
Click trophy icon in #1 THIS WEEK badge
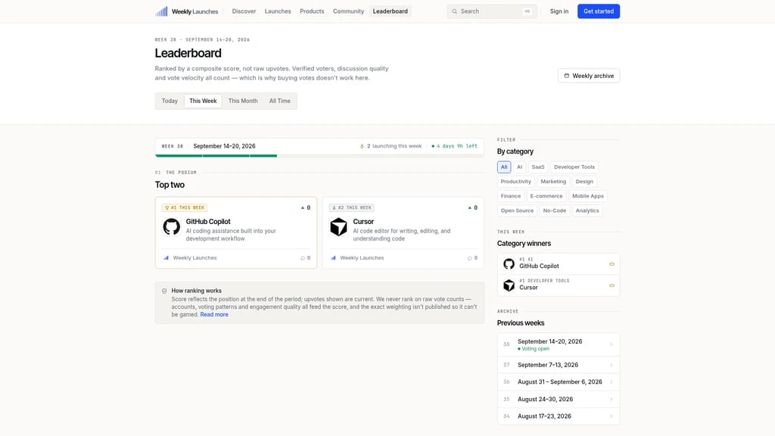point(167,207)
